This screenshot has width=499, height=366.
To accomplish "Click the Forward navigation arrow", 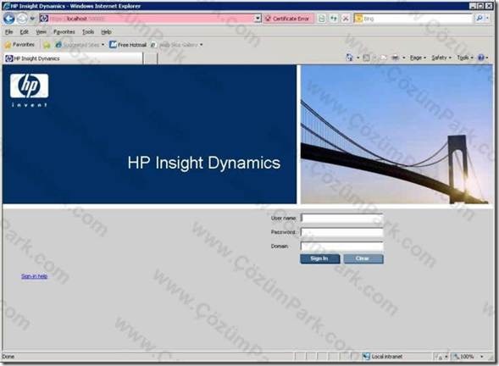I will pyautogui.click(x=22, y=19).
